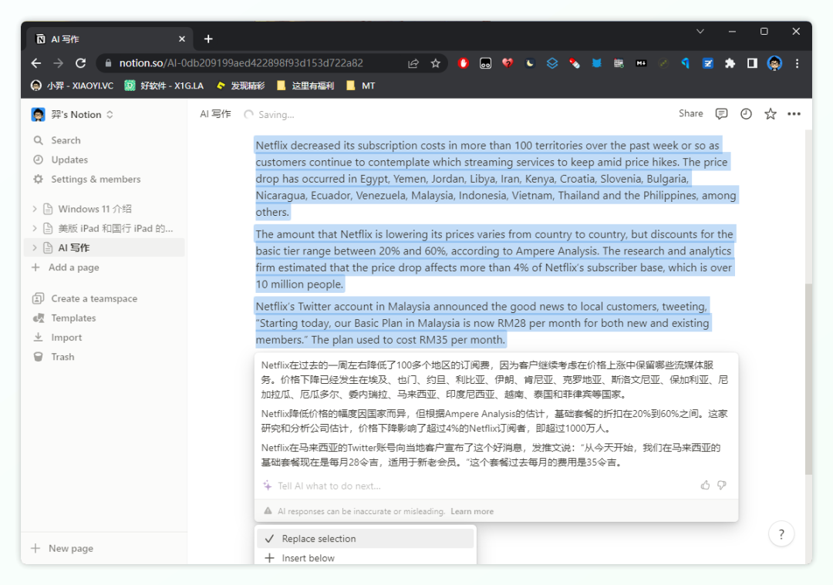Open the workspace switcher 羿's Notion
This screenshot has width=833, height=585.
pos(73,115)
